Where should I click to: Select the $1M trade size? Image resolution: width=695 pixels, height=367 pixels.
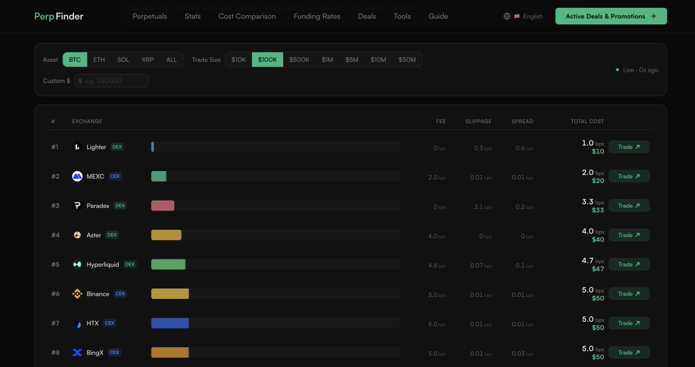pos(327,59)
